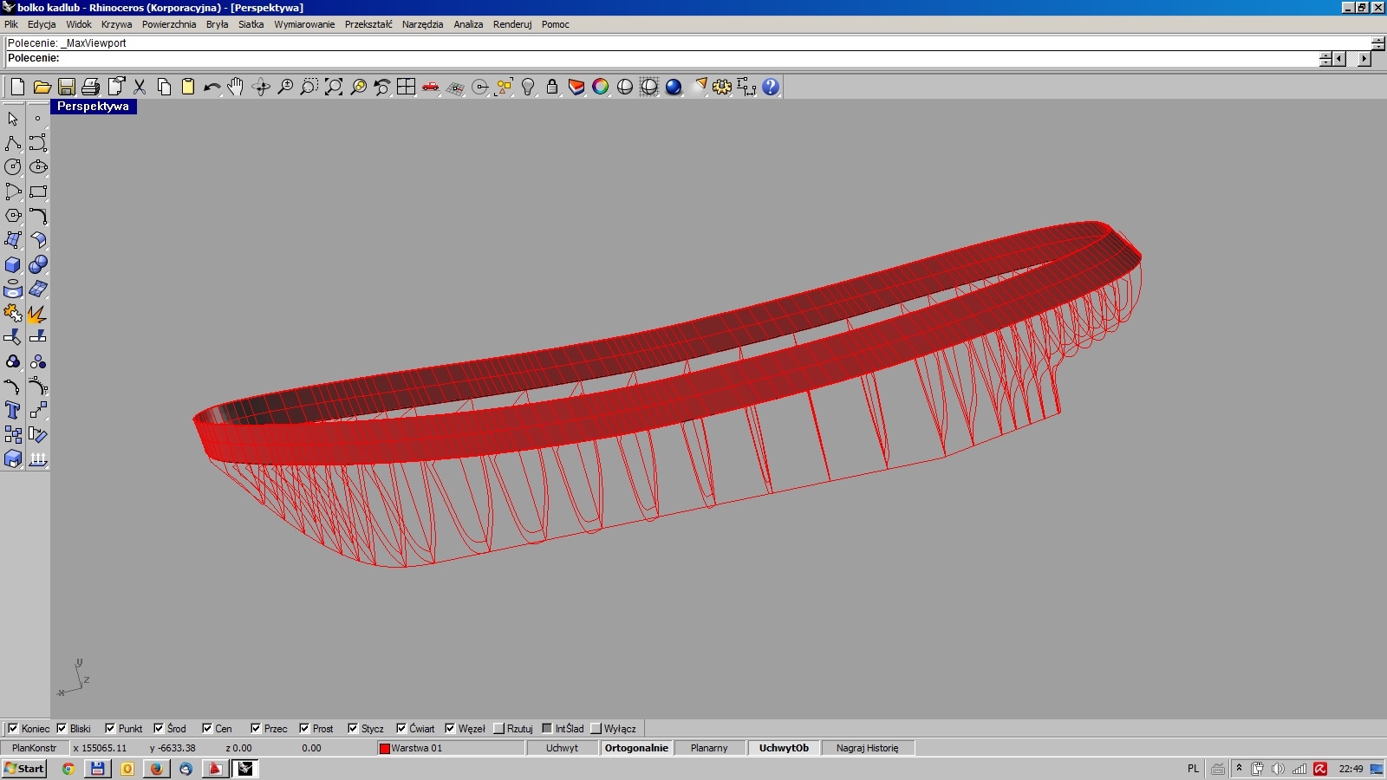Open the Warstwa 01 layer selector
The width and height of the screenshot is (1387, 780).
pyautogui.click(x=416, y=748)
